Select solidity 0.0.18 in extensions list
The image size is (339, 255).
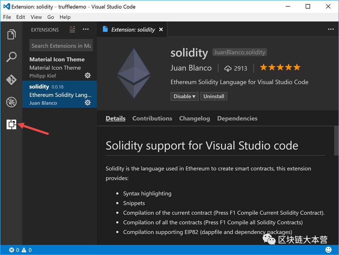coord(60,94)
